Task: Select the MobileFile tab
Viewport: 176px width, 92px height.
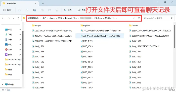Action: pos(20,3)
